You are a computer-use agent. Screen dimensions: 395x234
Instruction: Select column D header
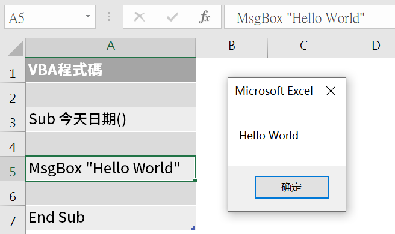coord(368,48)
